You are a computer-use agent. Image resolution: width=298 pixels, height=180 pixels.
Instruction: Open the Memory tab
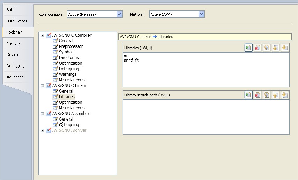(13, 43)
